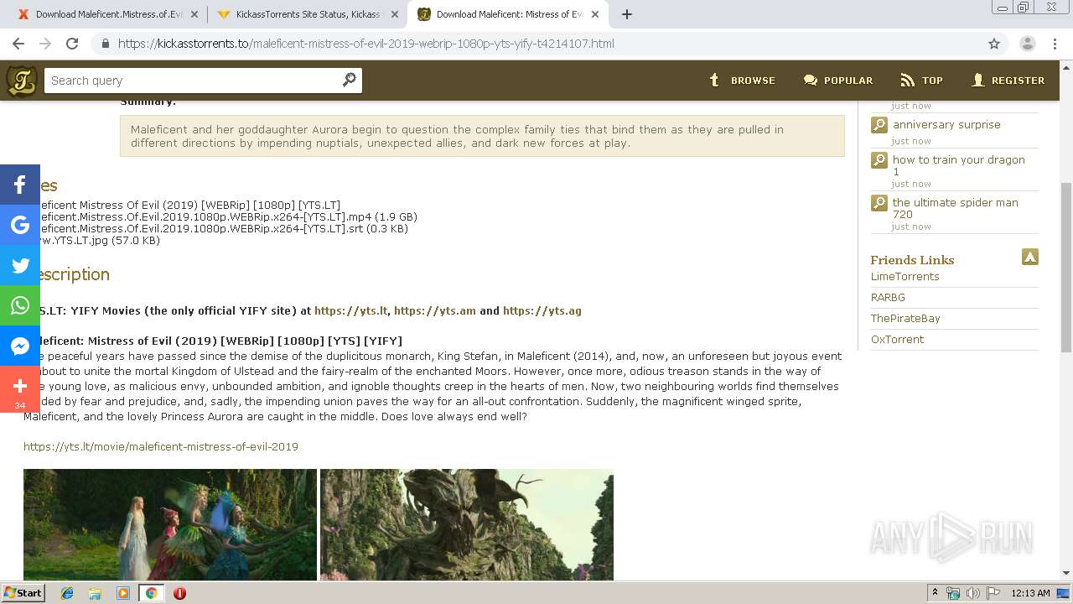The height and width of the screenshot is (604, 1073).
Task: Collapse Friends Links panel arrow icon
Action: [x=1030, y=257]
